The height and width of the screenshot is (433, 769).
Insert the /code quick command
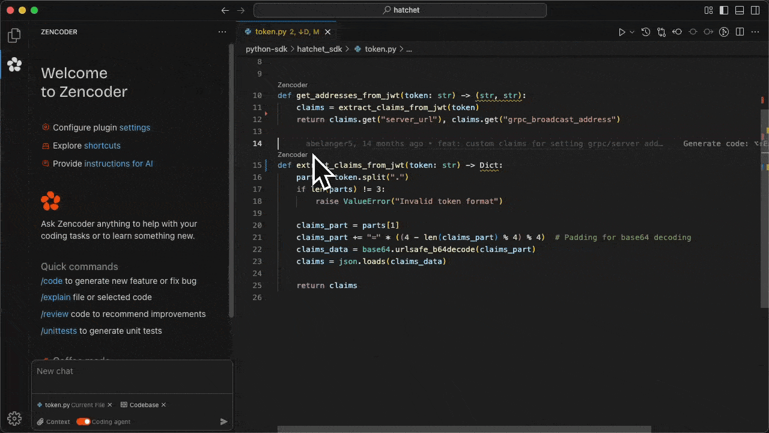click(52, 281)
